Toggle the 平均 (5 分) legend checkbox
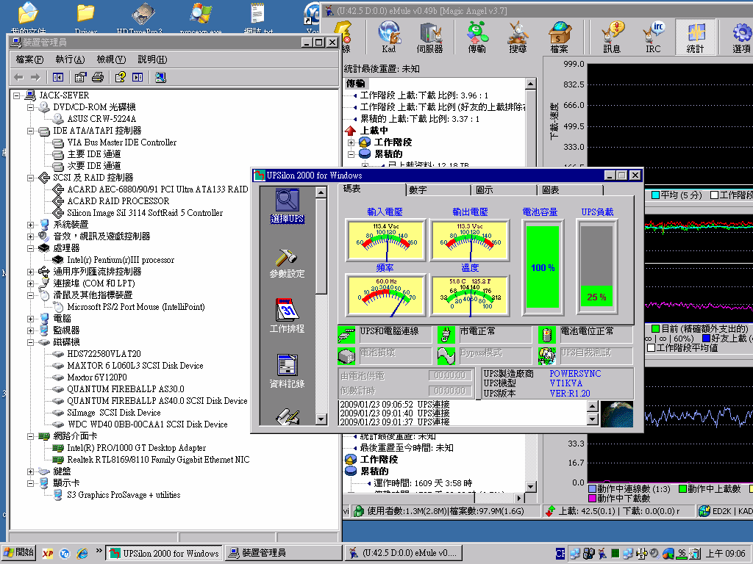This screenshot has height=564, width=753. tap(655, 195)
